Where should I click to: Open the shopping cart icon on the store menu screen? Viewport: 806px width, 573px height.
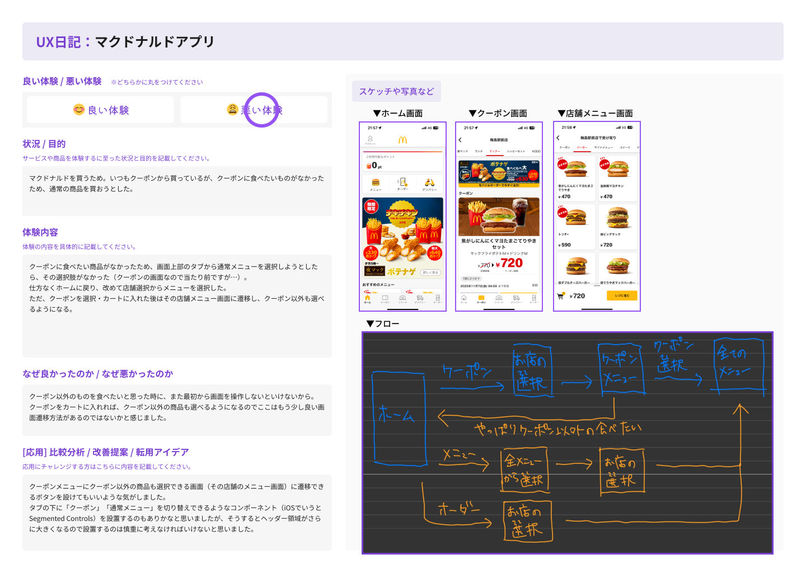click(x=560, y=296)
